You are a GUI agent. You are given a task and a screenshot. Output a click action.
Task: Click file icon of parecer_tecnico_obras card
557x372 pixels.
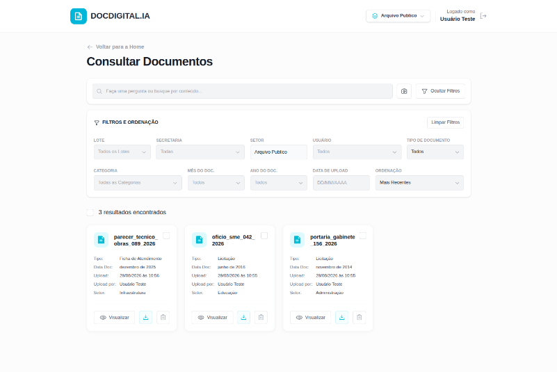(102, 240)
